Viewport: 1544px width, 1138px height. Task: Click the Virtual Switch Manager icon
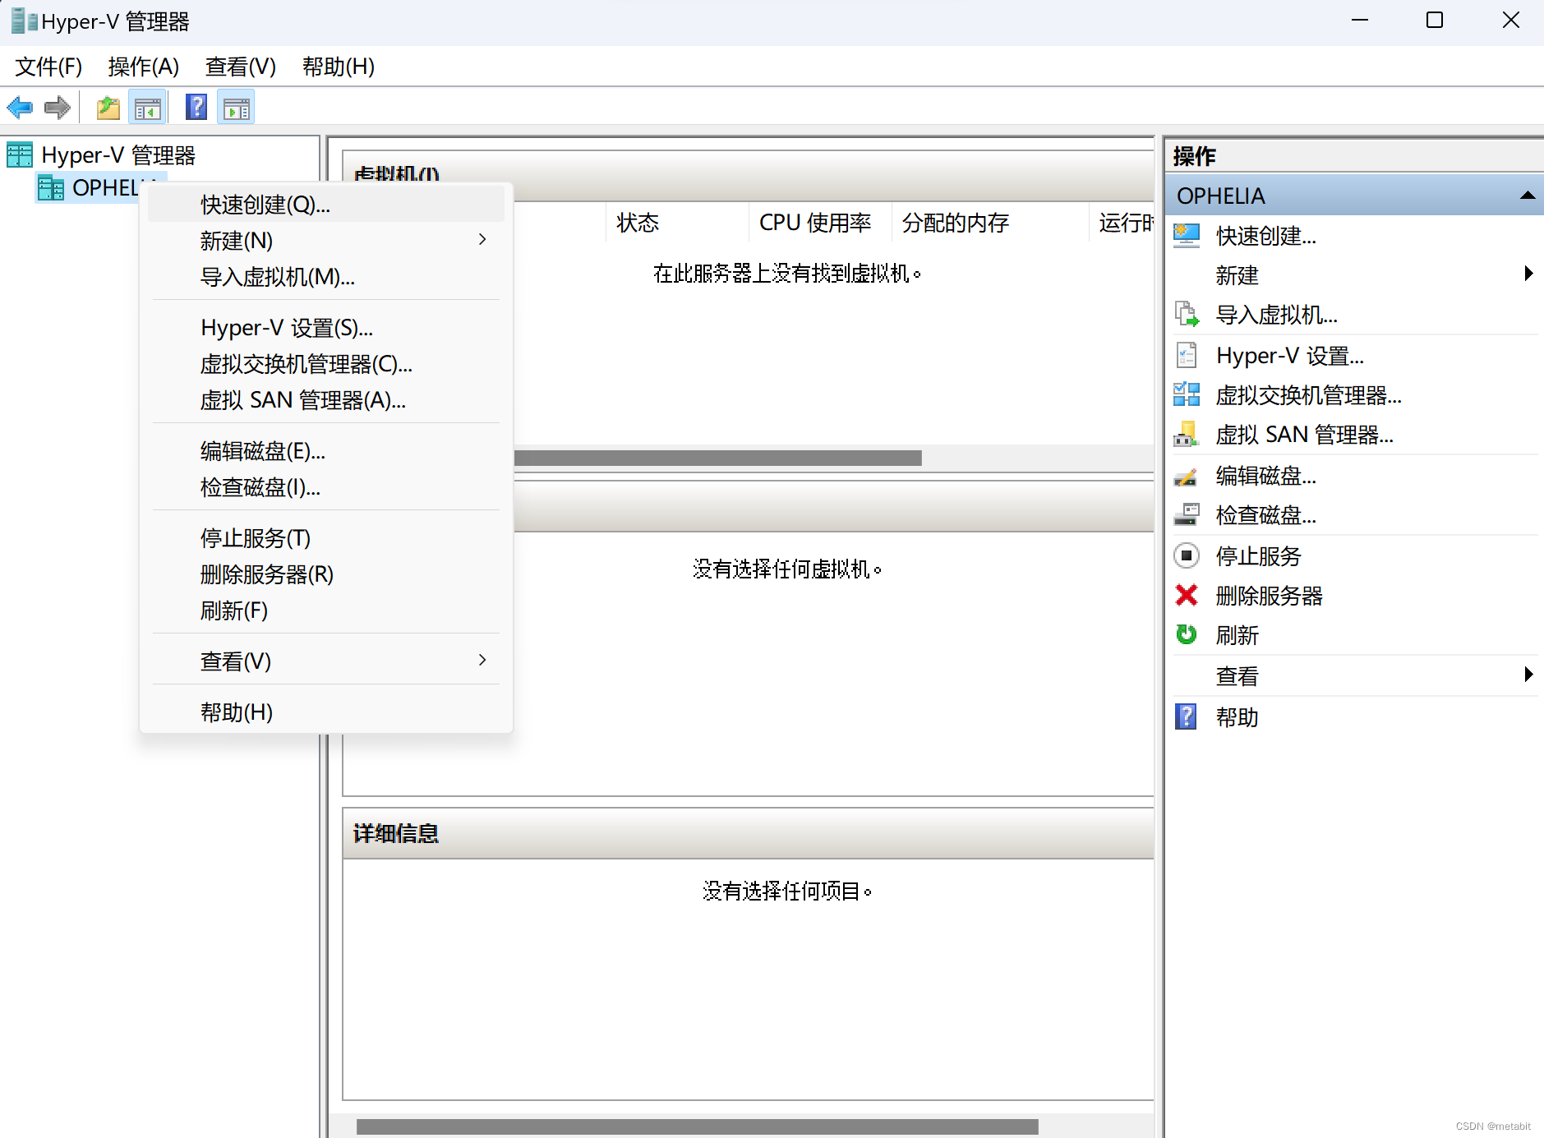1187,395
